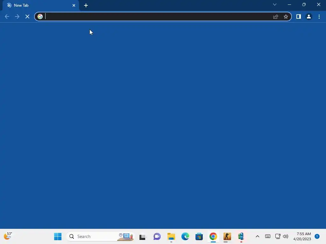Image resolution: width=326 pixels, height=244 pixels.
Task: Switch to Google Chrome taskbar icon
Action: 213,236
